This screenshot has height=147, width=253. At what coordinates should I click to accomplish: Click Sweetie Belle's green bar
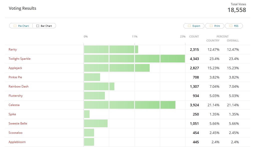(x=96, y=123)
